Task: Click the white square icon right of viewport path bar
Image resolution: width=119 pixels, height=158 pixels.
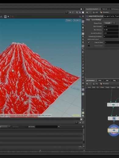Action: 83,12
